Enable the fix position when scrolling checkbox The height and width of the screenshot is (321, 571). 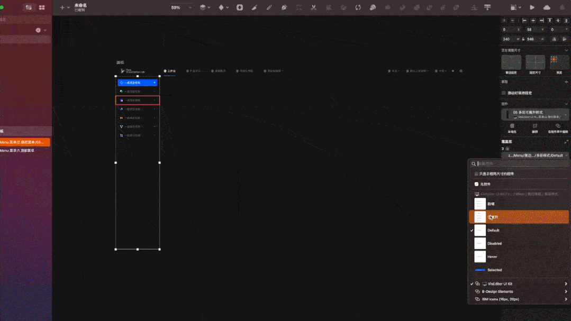[504, 93]
